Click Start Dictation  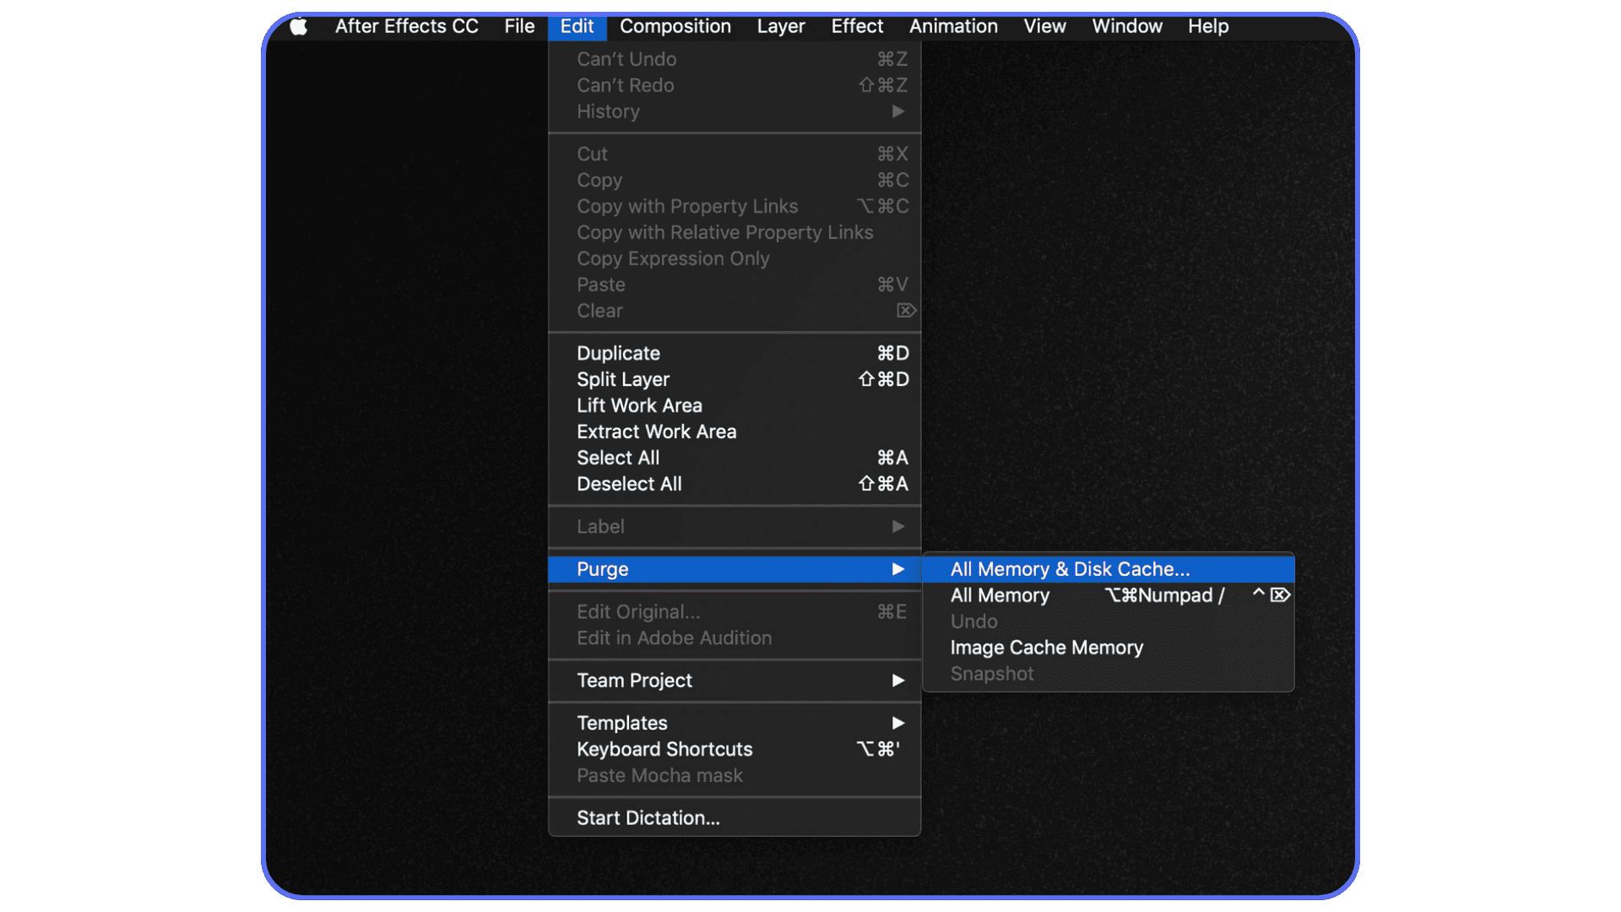[648, 817]
